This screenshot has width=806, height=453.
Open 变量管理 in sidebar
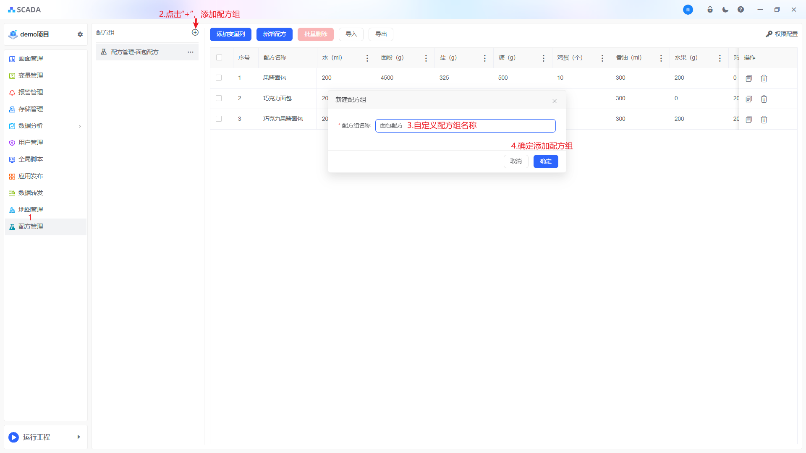[31, 75]
